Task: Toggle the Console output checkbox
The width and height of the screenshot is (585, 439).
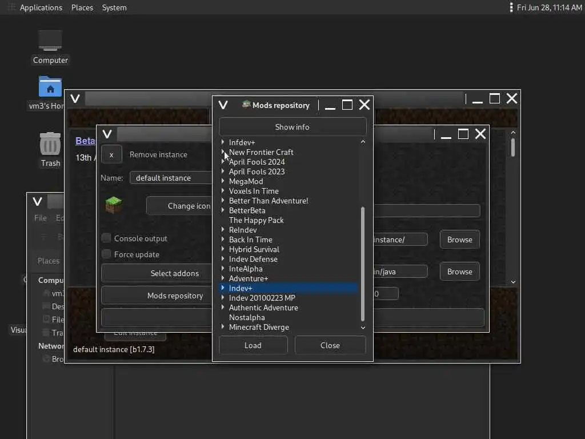Action: point(106,238)
